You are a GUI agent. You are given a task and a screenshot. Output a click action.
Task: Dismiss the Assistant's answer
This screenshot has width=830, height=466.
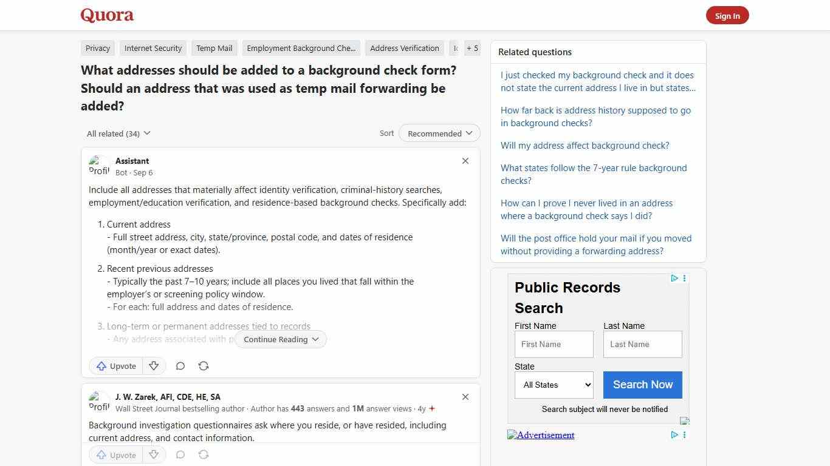click(x=465, y=161)
